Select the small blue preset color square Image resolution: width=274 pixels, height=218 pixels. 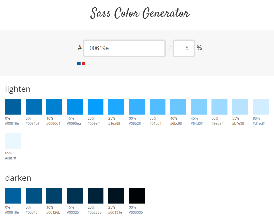(x=79, y=64)
